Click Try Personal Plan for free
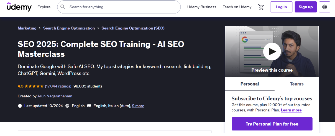Screen dimensions: 335x136 coord(272,124)
